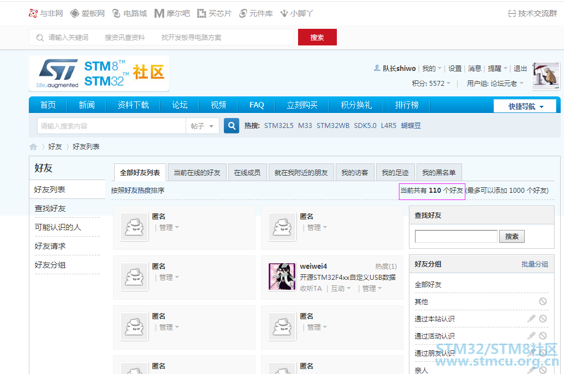Open the 设置 link in user bar
This screenshot has width=564, height=374.
[x=455, y=68]
